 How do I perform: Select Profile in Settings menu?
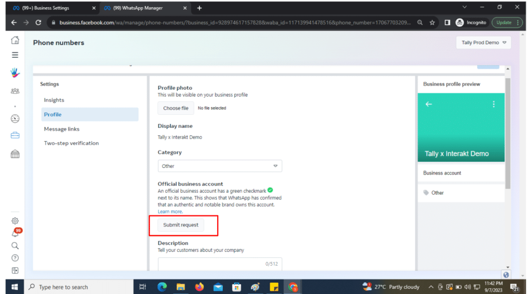click(x=90, y=114)
